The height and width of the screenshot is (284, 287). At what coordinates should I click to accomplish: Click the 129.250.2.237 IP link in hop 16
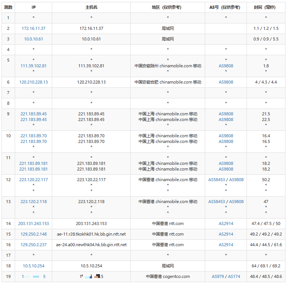34,245
